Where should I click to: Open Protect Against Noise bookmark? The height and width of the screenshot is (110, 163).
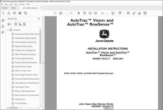click(24, 59)
